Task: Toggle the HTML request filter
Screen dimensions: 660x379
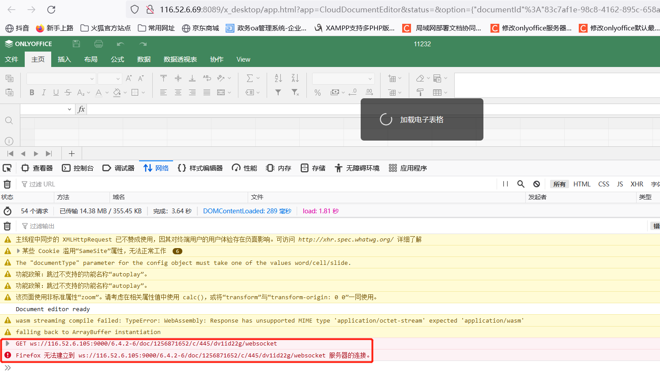Action: click(x=581, y=184)
